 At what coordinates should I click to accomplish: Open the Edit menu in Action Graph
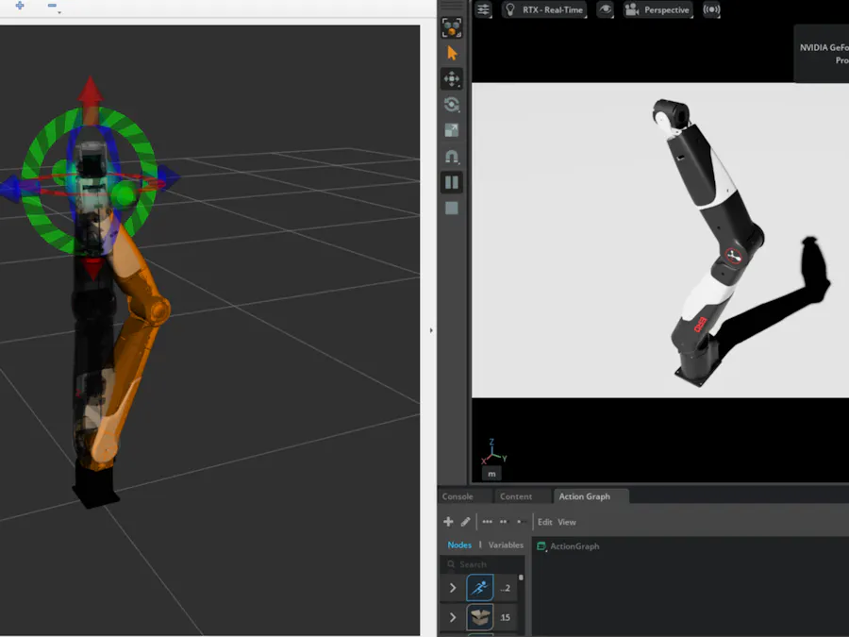(x=544, y=522)
